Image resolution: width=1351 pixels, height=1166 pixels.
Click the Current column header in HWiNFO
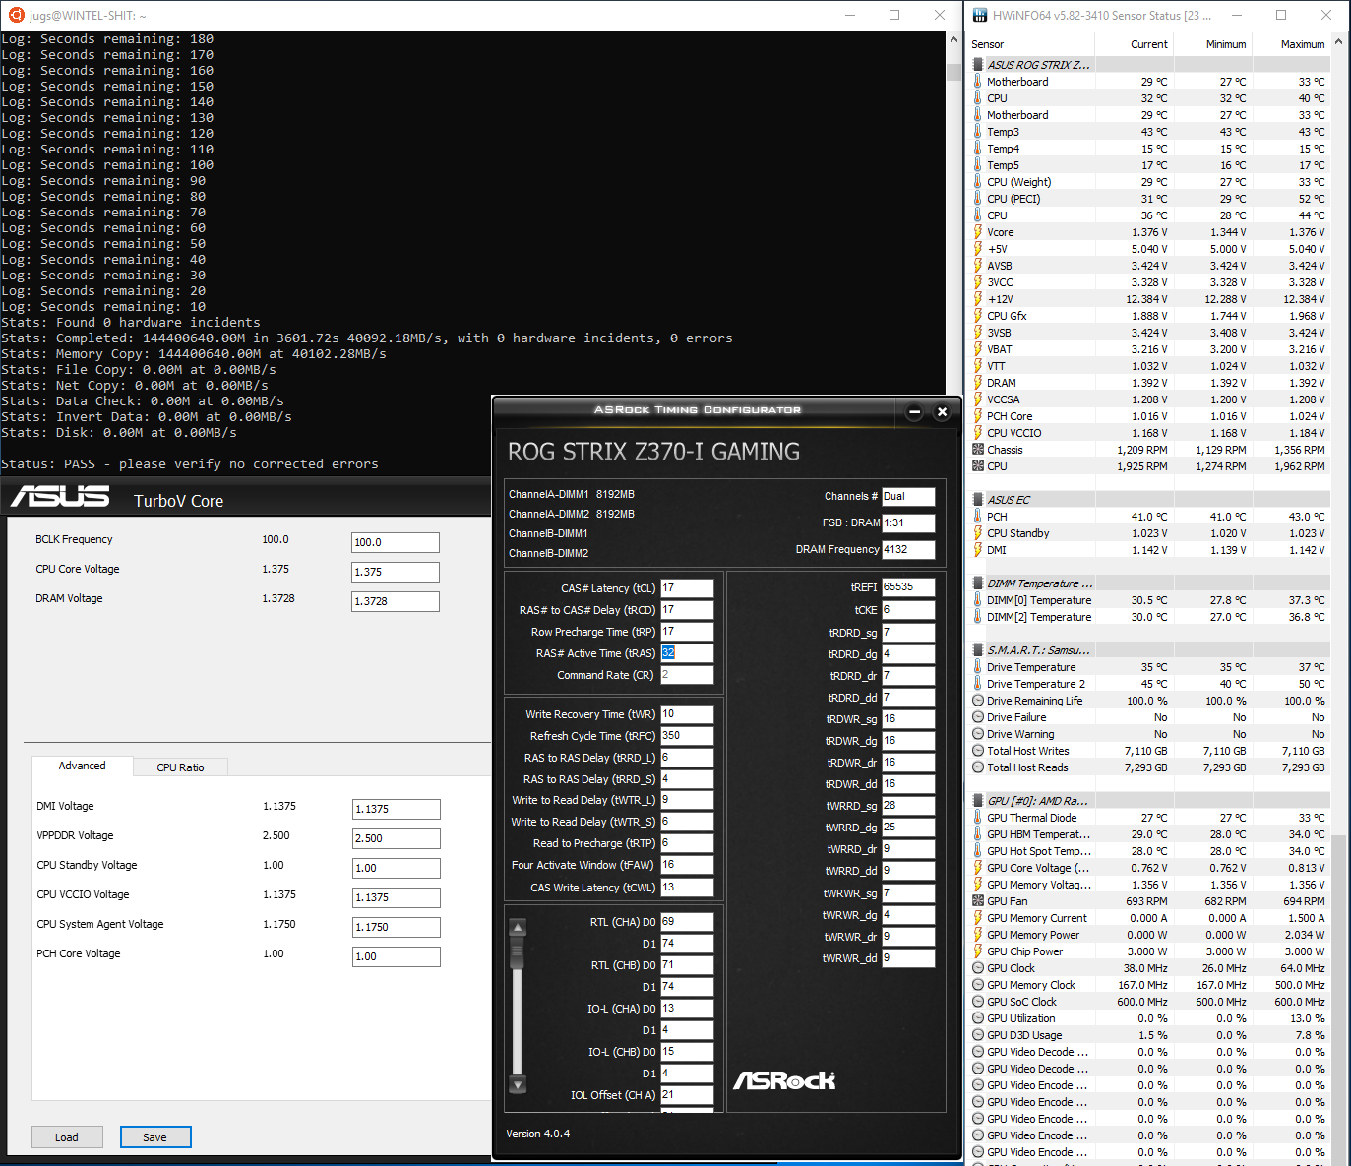point(1135,44)
